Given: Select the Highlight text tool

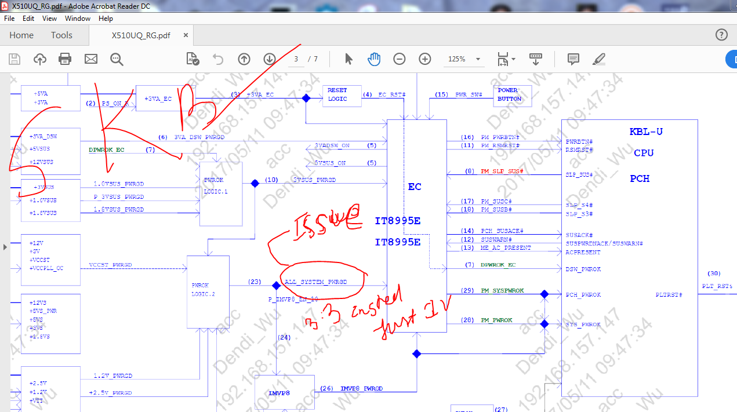Looking at the screenshot, I should coord(599,59).
